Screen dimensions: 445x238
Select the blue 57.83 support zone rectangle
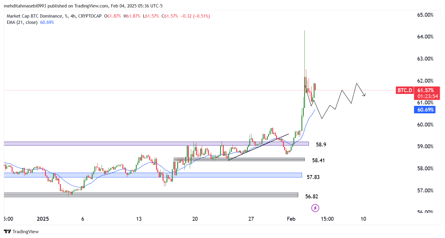pos(153,175)
